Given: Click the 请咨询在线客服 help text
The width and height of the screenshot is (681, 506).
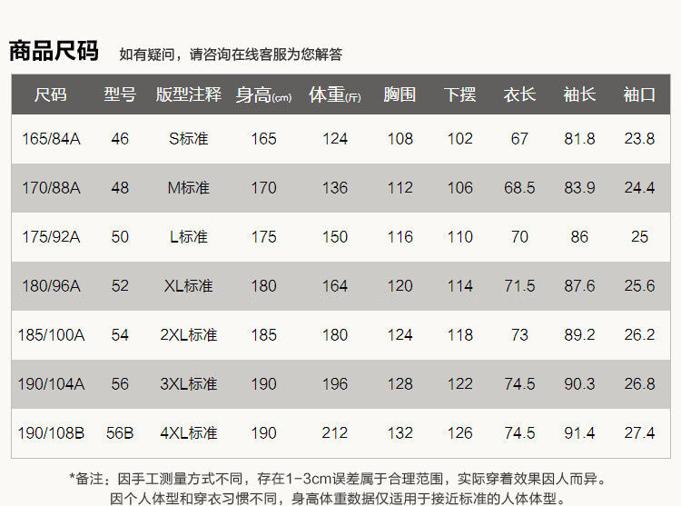Looking at the screenshot, I should pos(231,55).
